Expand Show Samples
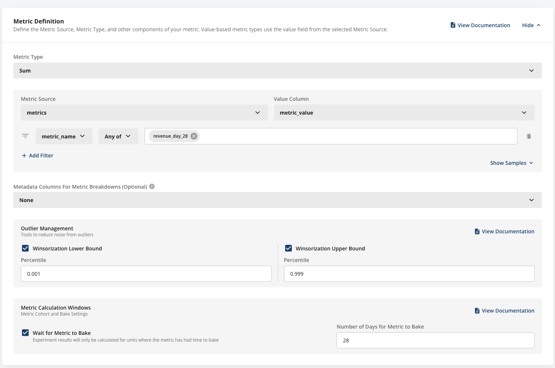Screen dimensions: 555x368 [512, 163]
